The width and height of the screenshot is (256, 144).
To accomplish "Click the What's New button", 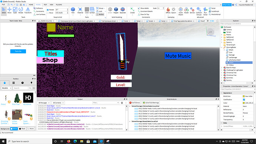I will (227, 5).
